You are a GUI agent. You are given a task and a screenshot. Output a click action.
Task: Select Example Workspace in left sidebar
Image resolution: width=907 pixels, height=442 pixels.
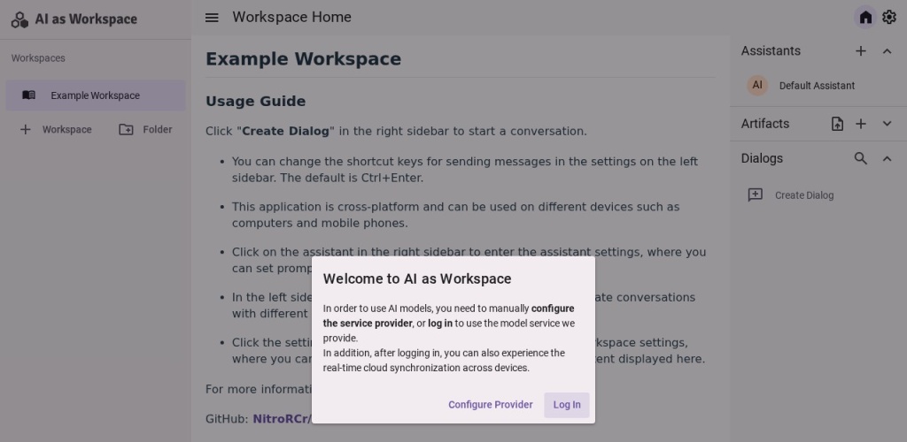point(96,95)
